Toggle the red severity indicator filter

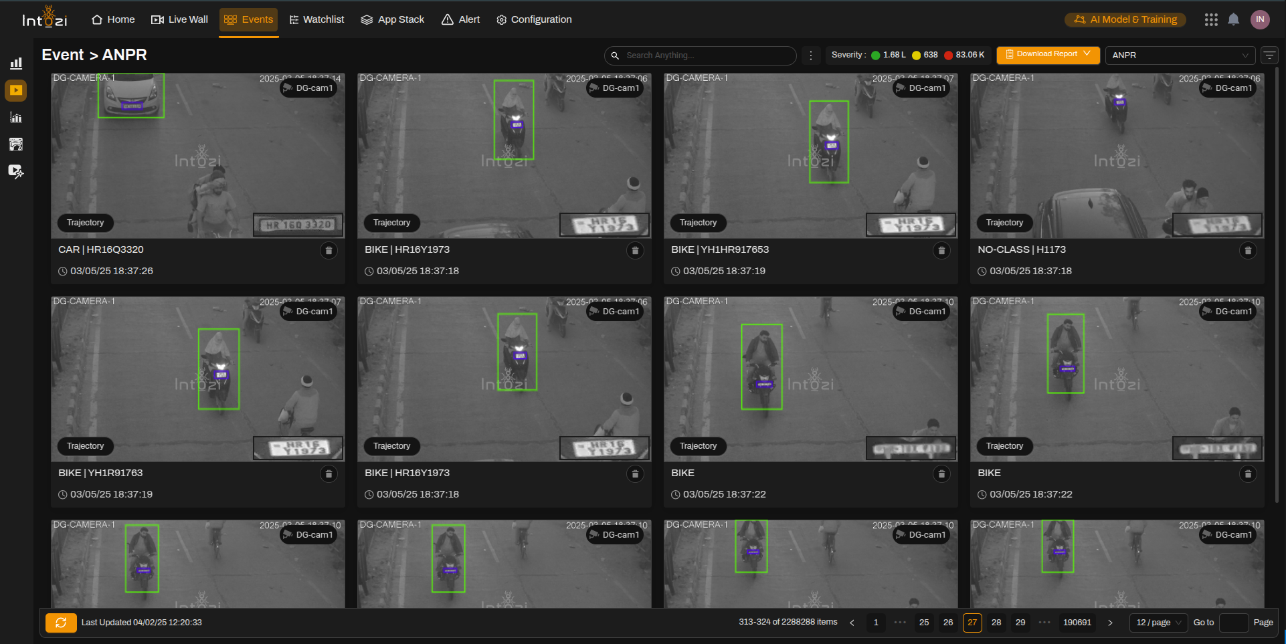point(948,56)
